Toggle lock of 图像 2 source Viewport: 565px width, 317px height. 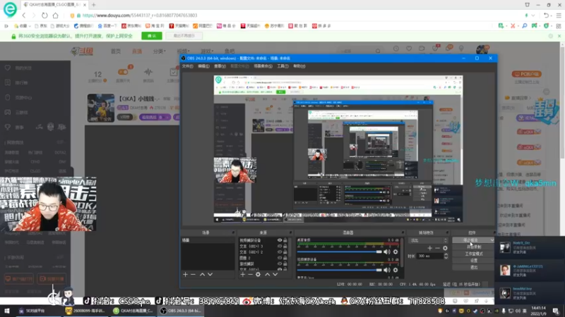(285, 258)
